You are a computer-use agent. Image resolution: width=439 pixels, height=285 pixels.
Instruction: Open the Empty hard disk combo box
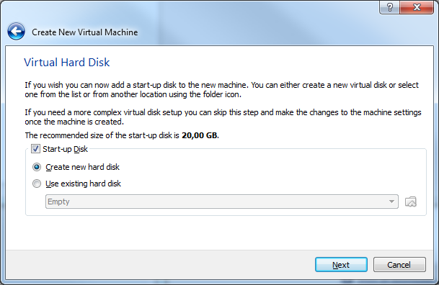click(x=222, y=202)
